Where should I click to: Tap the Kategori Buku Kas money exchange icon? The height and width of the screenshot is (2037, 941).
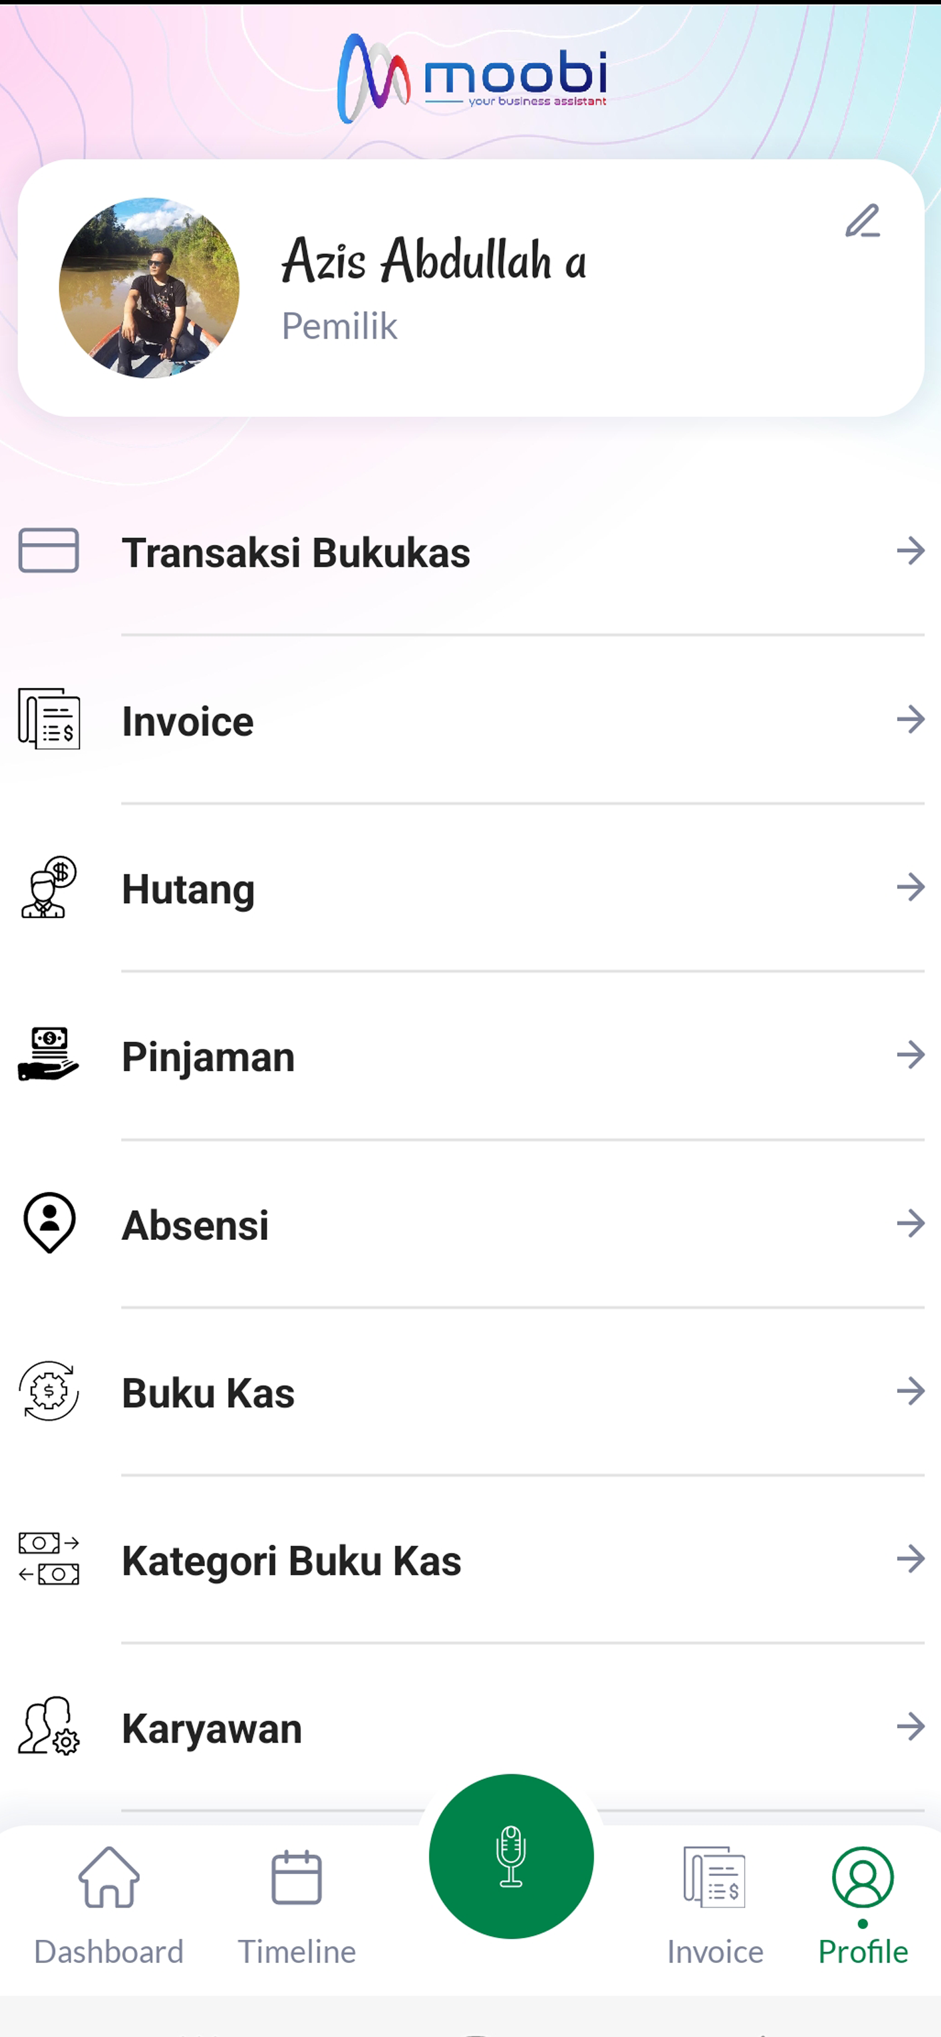click(x=49, y=1558)
